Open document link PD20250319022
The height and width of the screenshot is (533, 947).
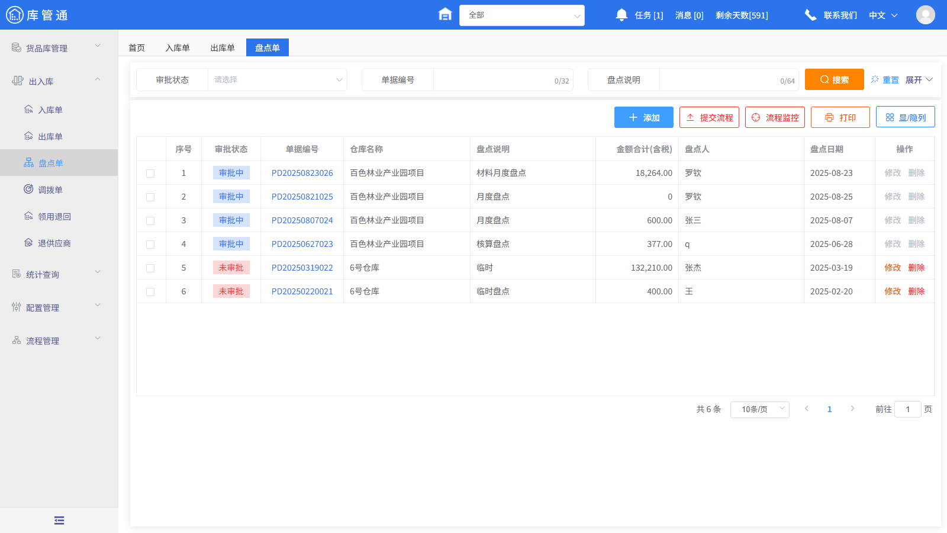(302, 268)
